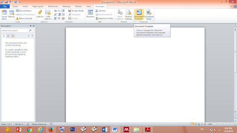Insert Building Block Gallery control
This screenshot has height=133, width=237.
(x=55, y=14)
